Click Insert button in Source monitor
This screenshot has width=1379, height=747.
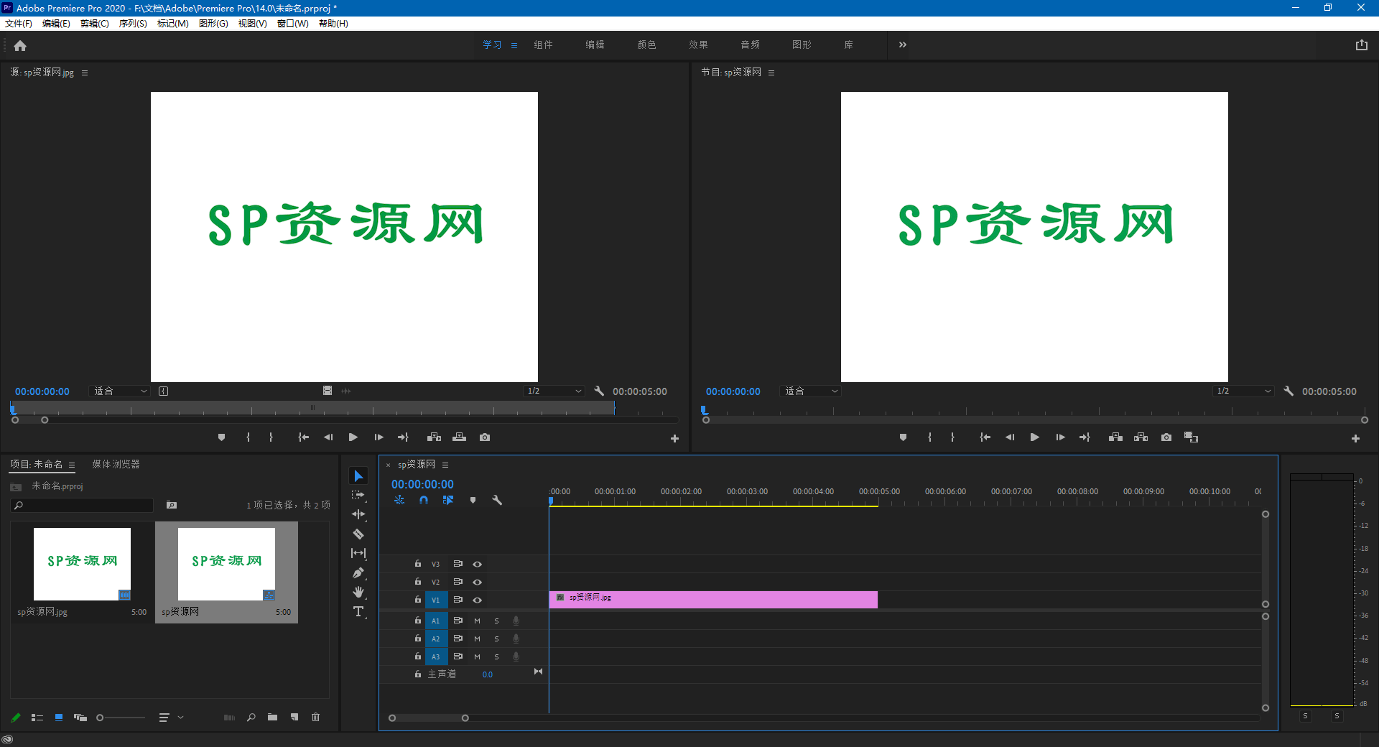(x=434, y=437)
